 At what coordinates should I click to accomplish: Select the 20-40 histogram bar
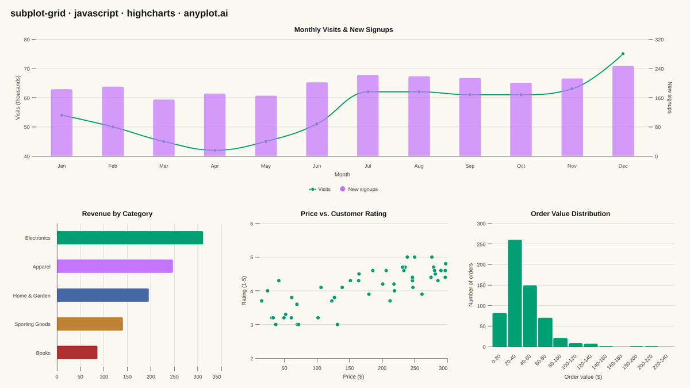click(x=515, y=293)
